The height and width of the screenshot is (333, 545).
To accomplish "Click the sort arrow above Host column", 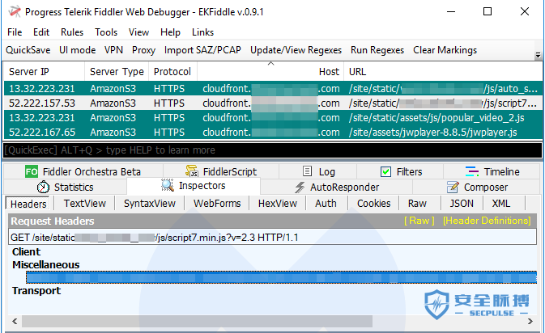I will pos(270,64).
